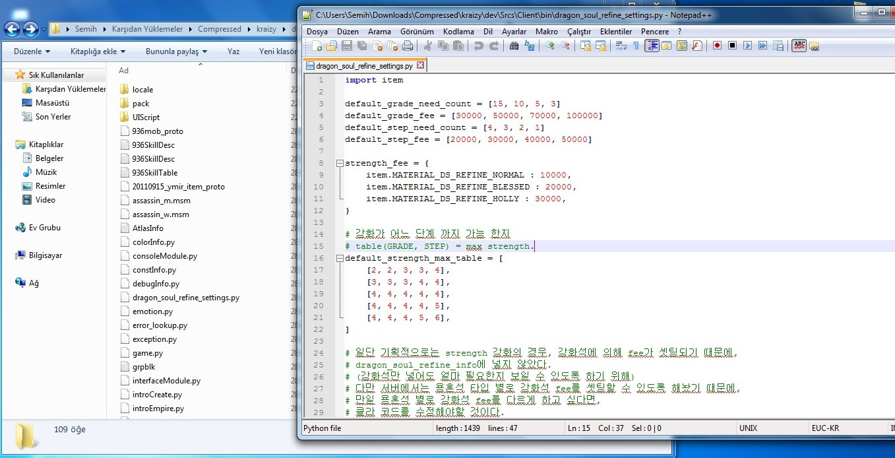Click Synchronize Vertical Scrolling icon
This screenshot has height=458, width=895.
pos(585,46)
